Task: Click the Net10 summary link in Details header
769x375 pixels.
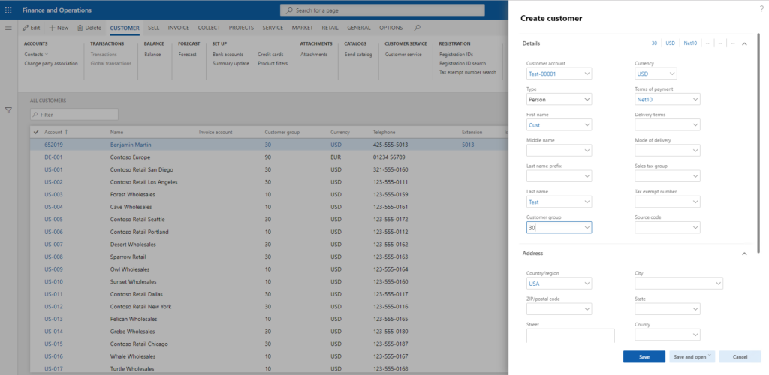Action: tap(691, 43)
